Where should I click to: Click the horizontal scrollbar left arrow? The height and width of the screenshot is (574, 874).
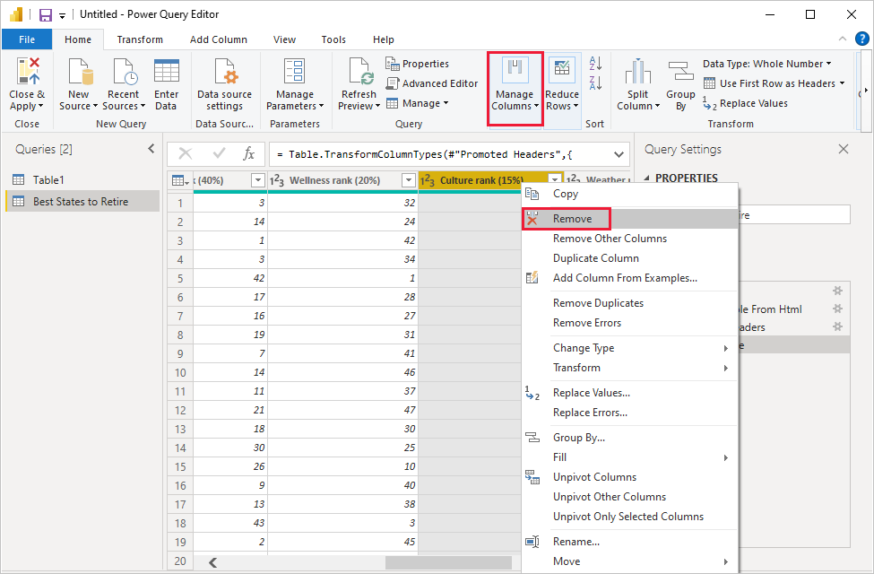tap(213, 562)
